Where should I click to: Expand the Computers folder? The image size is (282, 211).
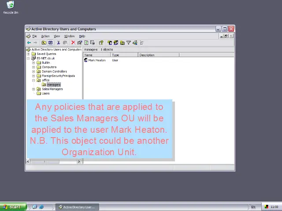pos(33,67)
